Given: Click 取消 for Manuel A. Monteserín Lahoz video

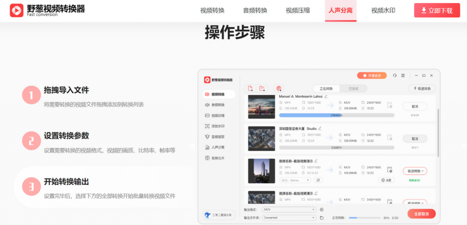Looking at the screenshot, I should [415, 106].
